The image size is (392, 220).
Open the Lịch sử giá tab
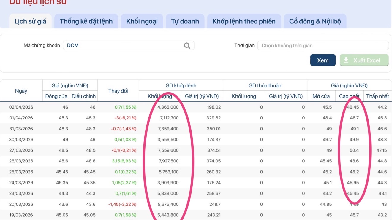pos(30,21)
